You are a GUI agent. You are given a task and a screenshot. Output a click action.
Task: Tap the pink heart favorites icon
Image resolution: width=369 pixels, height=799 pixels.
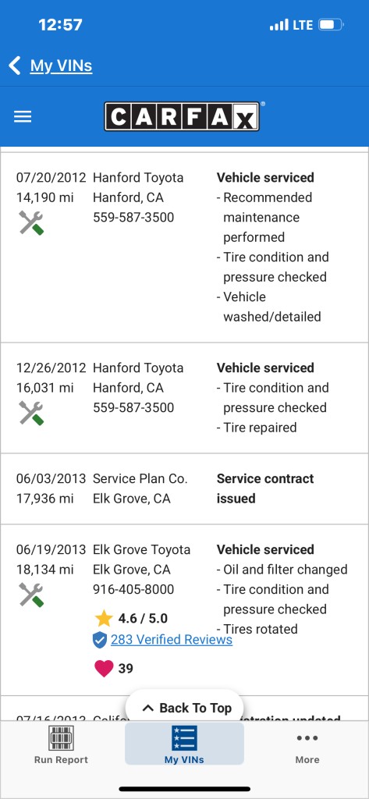tap(104, 668)
